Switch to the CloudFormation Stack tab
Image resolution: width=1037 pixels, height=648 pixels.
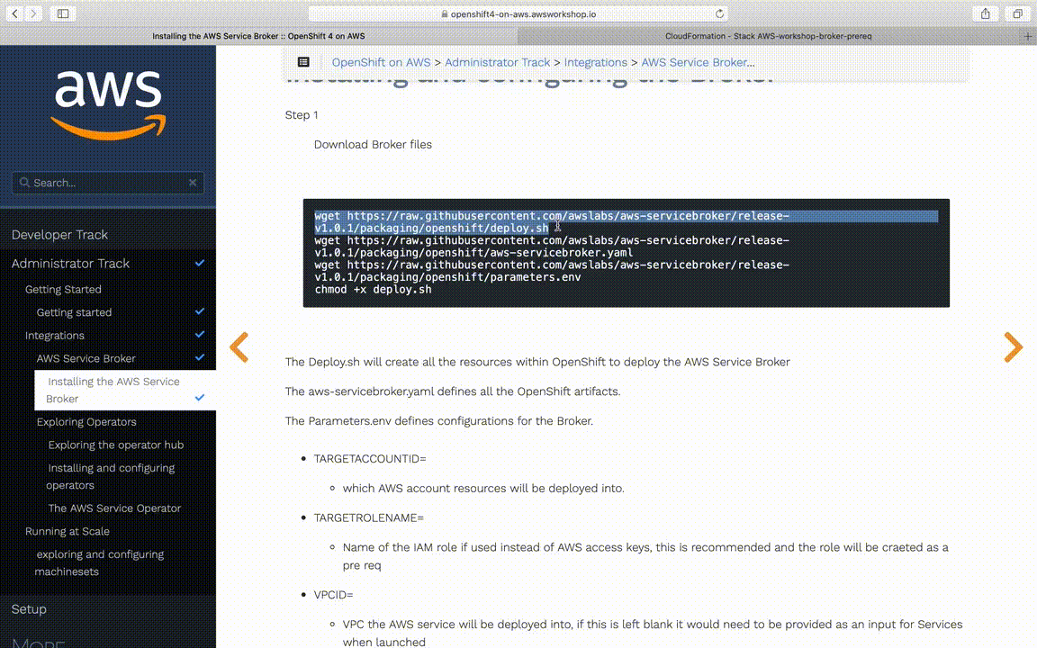(769, 36)
